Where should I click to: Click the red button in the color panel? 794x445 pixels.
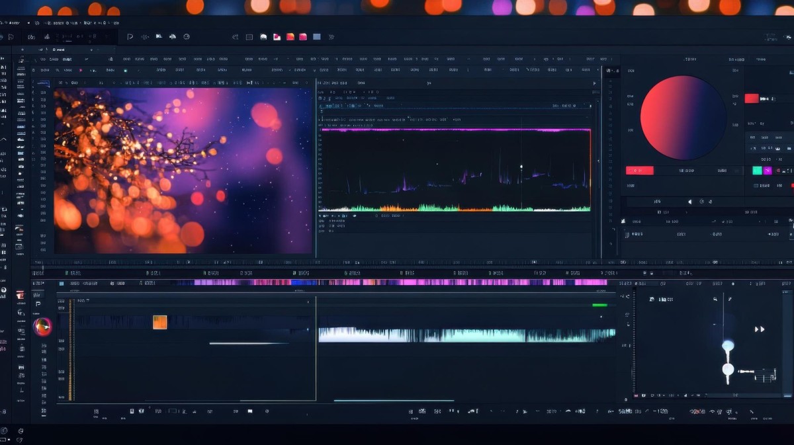pos(640,171)
